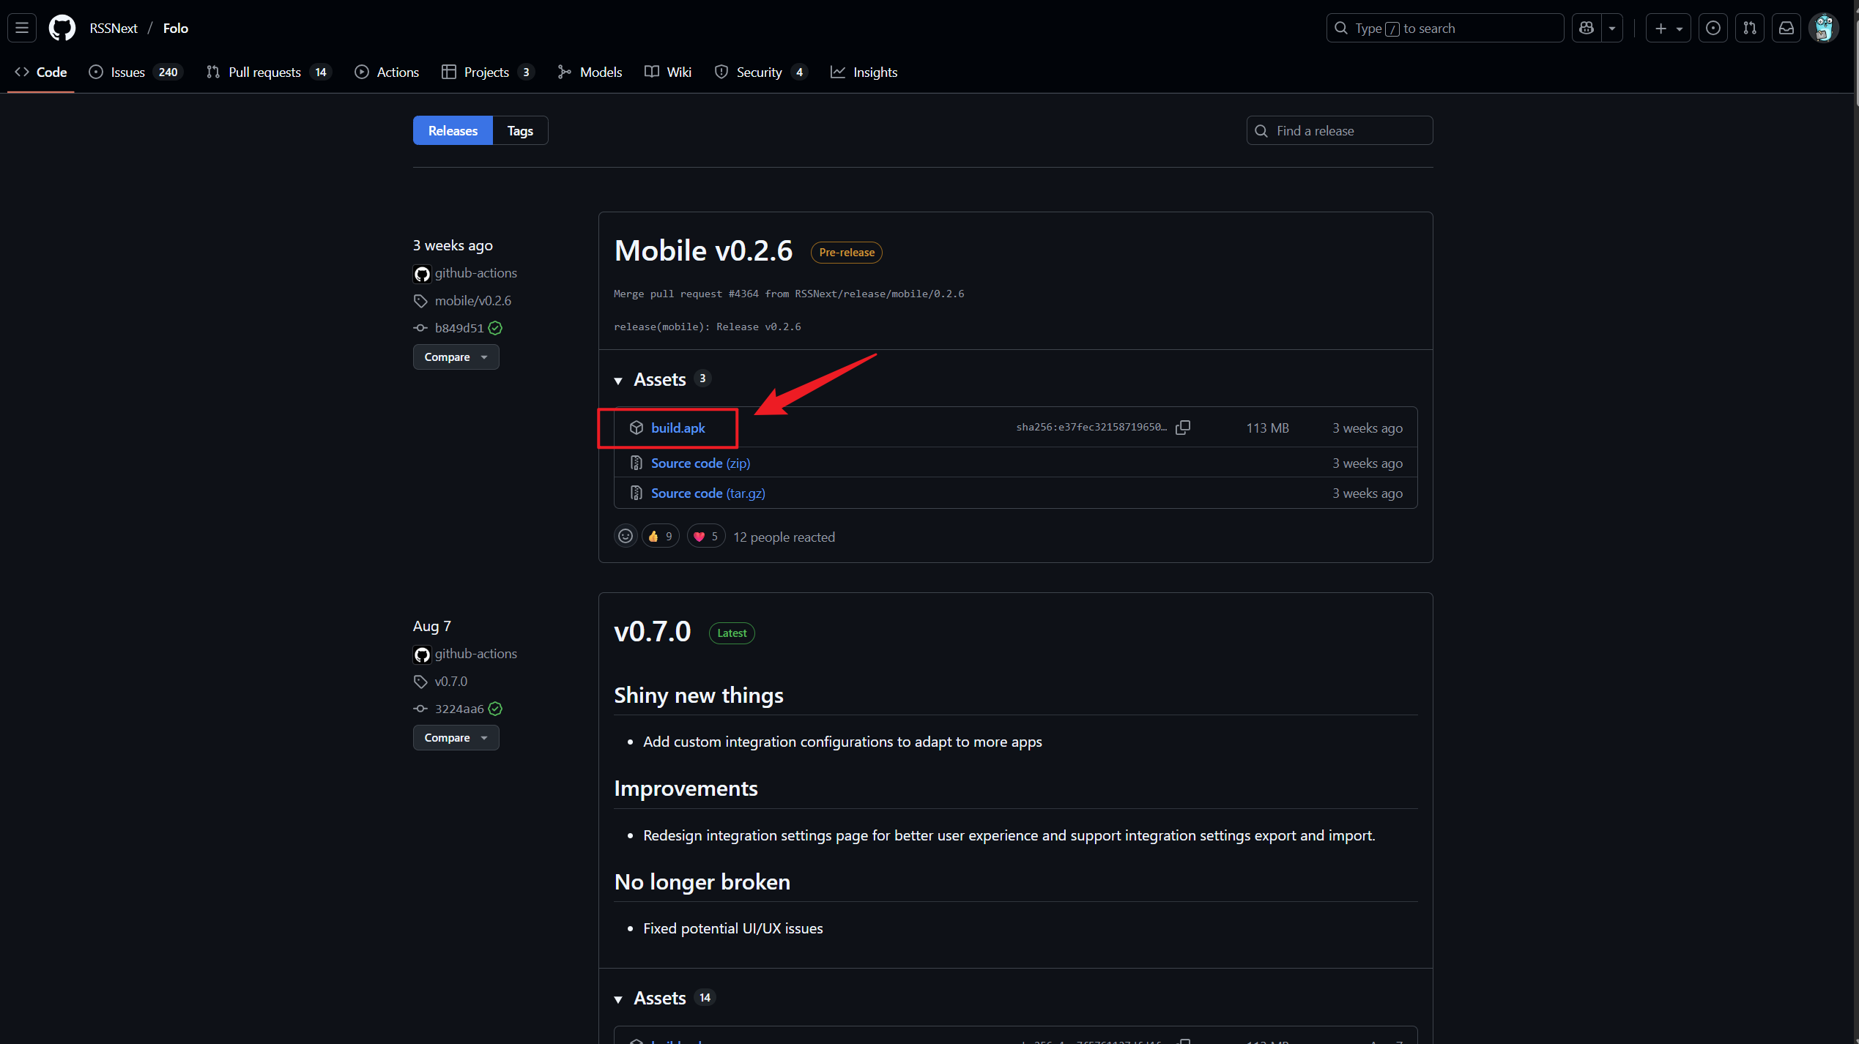The height and width of the screenshot is (1044, 1859).
Task: Toggle the thumbs up reaction
Action: click(x=660, y=537)
